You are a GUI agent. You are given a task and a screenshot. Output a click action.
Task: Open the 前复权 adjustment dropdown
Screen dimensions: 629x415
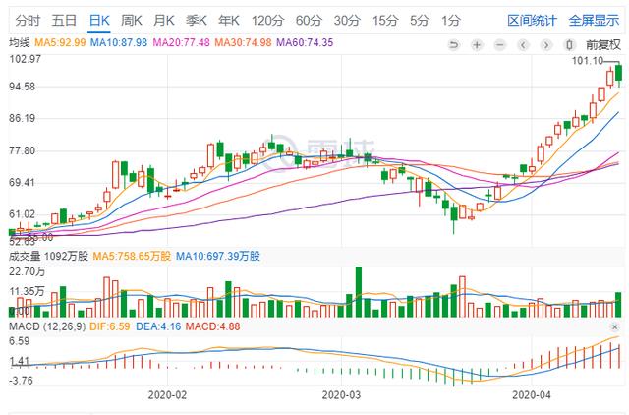click(x=603, y=44)
